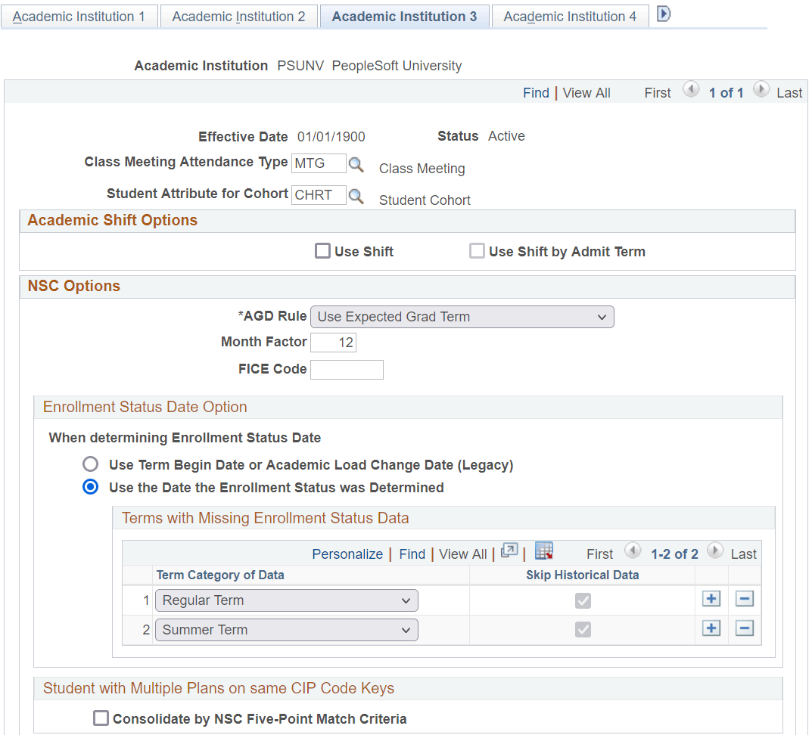Select the Academic Institution 3 tab

(x=404, y=17)
